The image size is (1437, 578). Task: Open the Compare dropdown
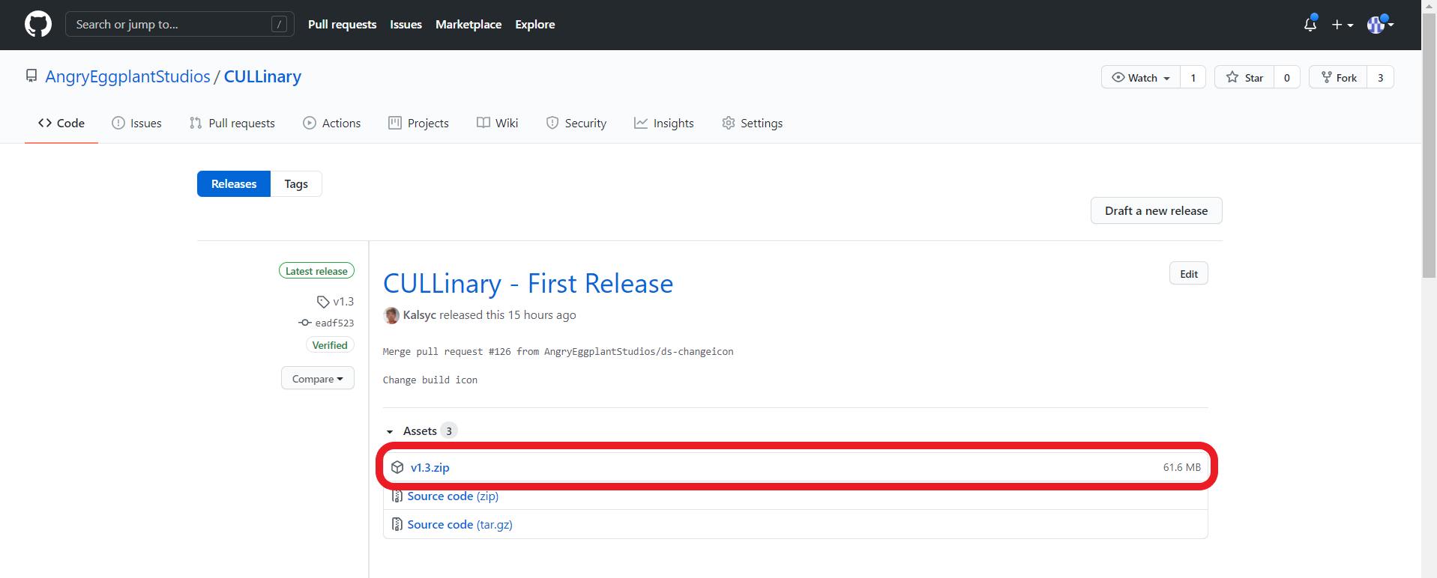pos(318,379)
